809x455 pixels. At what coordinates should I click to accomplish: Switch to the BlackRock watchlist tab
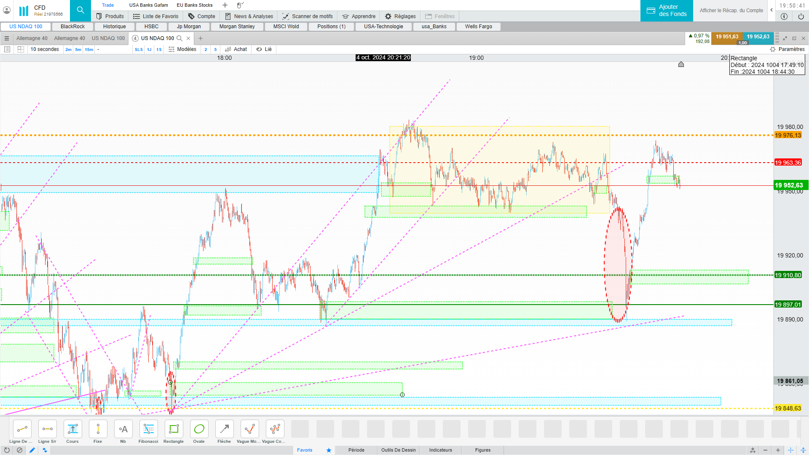click(72, 27)
